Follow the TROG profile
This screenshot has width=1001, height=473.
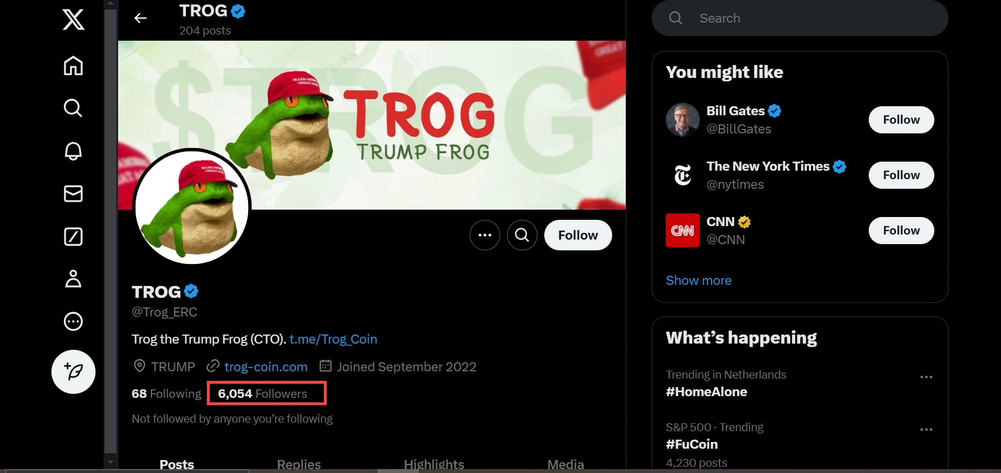click(x=578, y=235)
